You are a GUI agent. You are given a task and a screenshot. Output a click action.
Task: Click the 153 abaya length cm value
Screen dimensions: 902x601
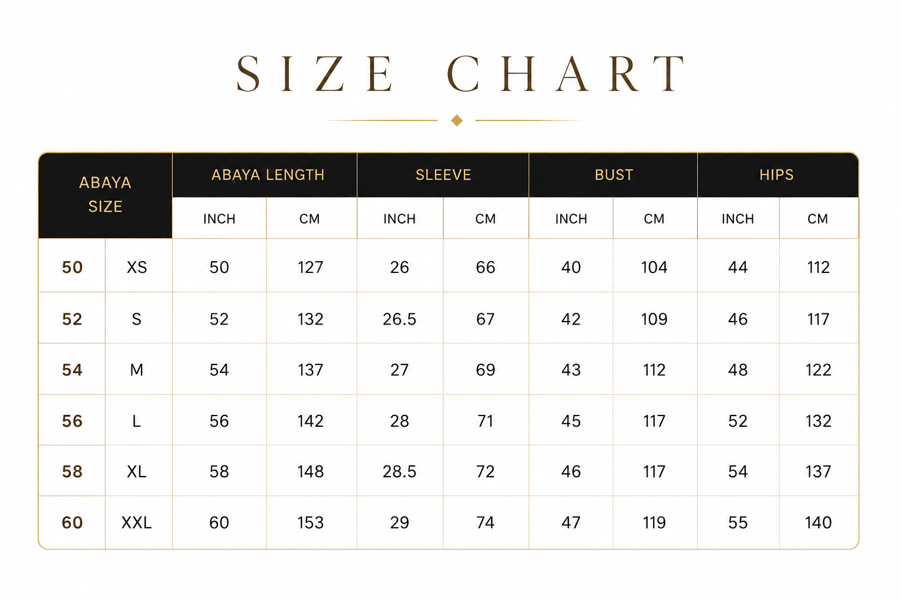click(x=311, y=522)
